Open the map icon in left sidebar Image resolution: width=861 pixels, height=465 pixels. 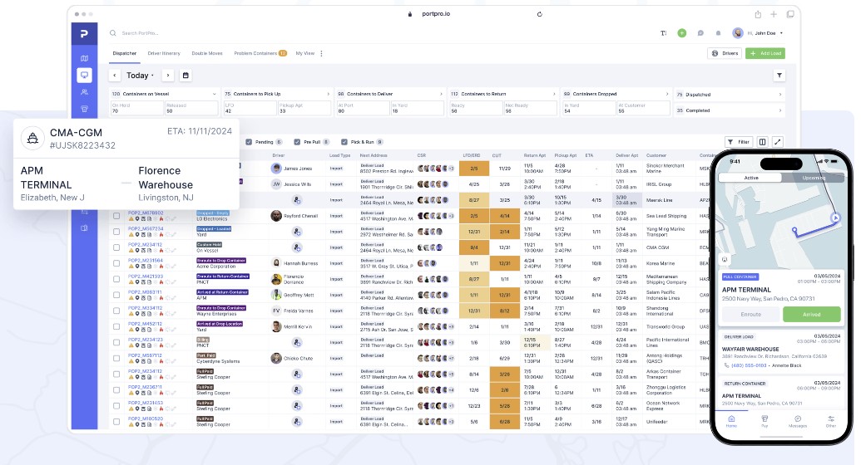[x=84, y=58]
